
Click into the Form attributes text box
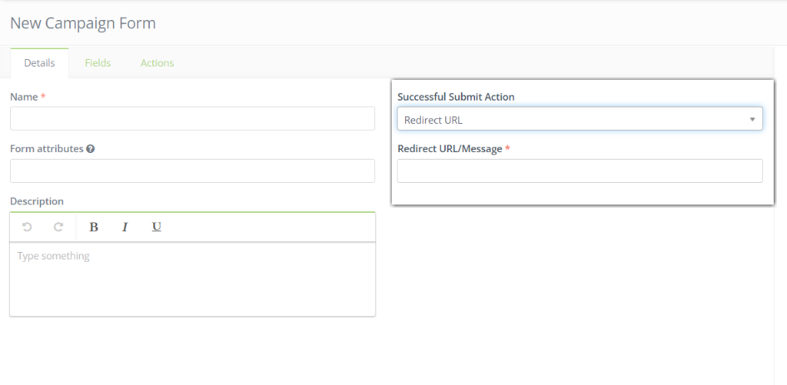(x=192, y=171)
